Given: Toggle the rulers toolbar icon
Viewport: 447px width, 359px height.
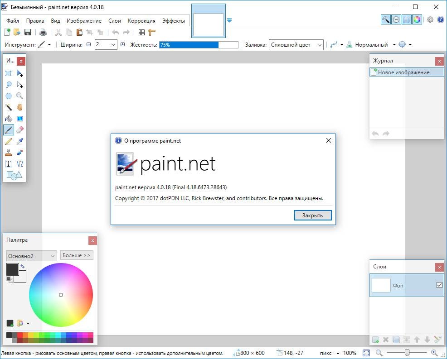Looking at the screenshot, I should coord(152,32).
